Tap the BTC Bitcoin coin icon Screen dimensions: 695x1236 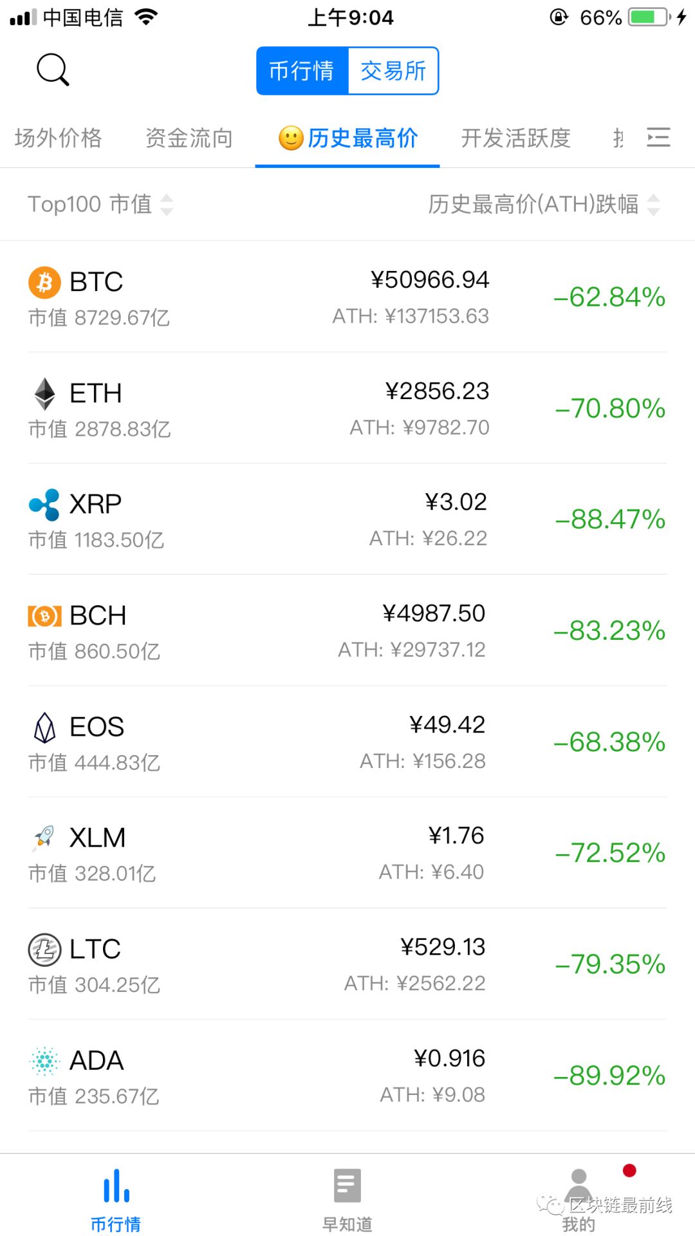pyautogui.click(x=44, y=282)
